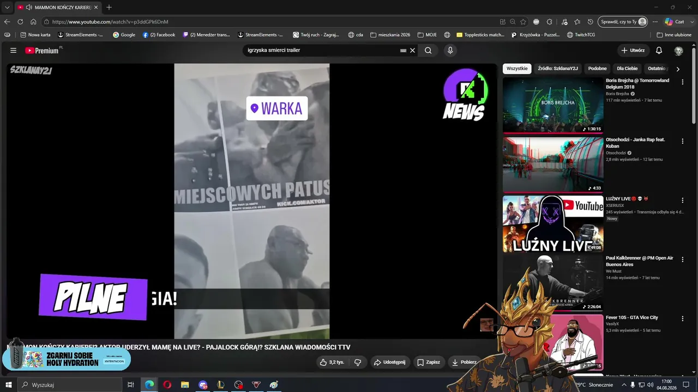Close the MAMMON KOŃCZY KARIERĘ tab
The height and width of the screenshot is (392, 698).
click(x=96, y=7)
